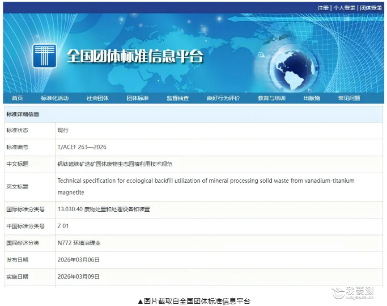The height and width of the screenshot is (306, 387).
Task: Select the N772 环境治理业 value
Action: pos(79,243)
